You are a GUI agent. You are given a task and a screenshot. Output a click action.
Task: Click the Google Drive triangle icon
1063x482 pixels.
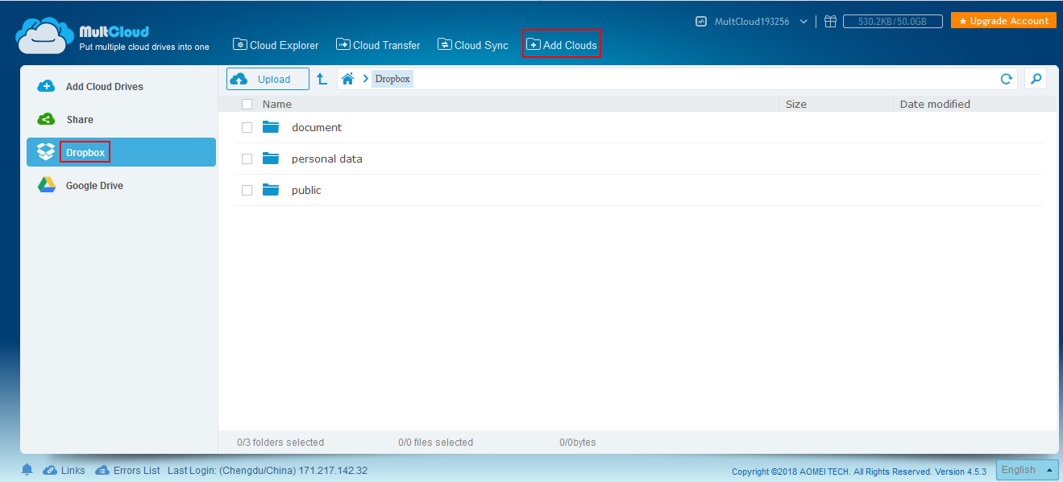[47, 185]
